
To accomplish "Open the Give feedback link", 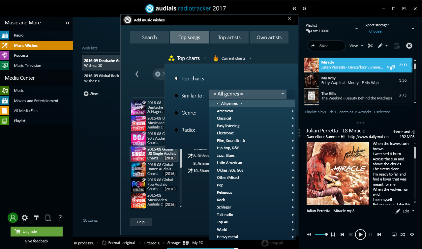I will 37,241.
